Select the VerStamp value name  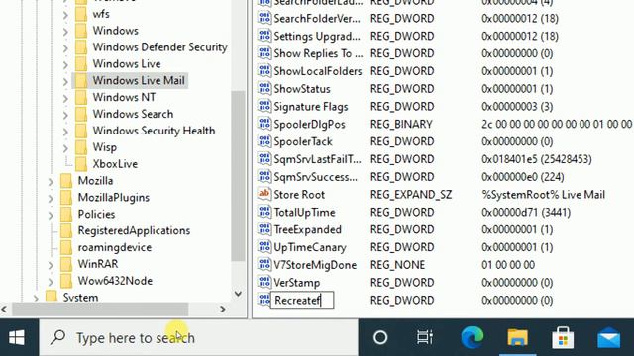297,283
